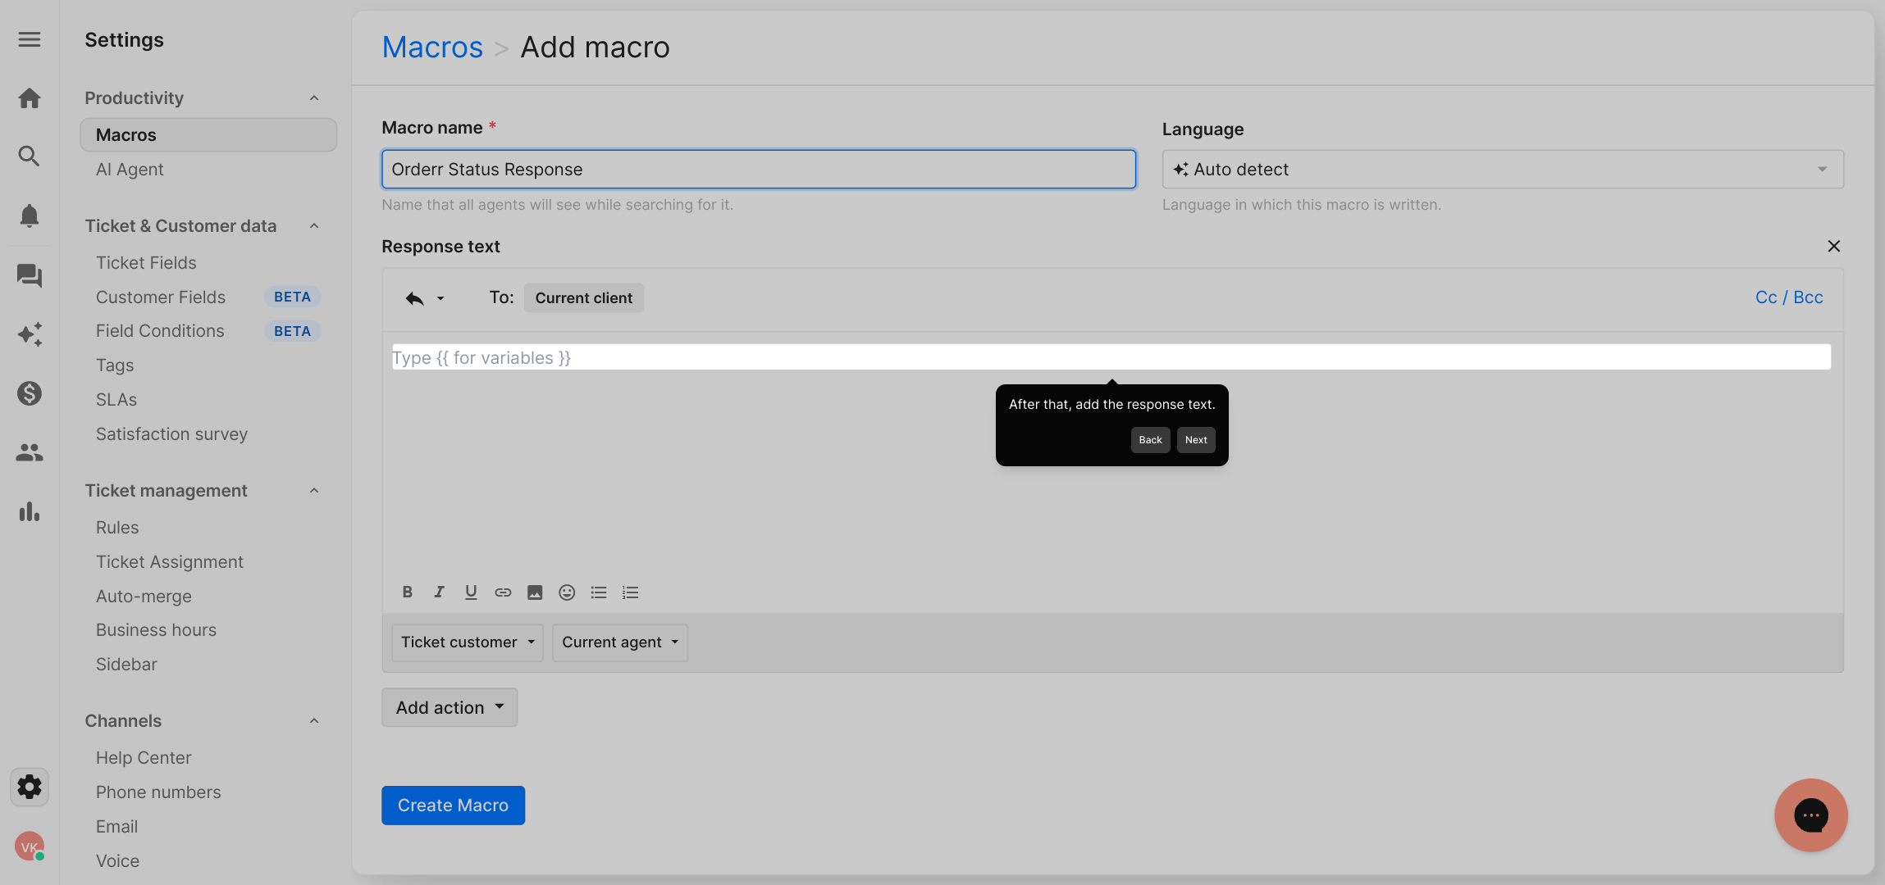Insert a link in response text
1885x885 pixels.
click(503, 592)
